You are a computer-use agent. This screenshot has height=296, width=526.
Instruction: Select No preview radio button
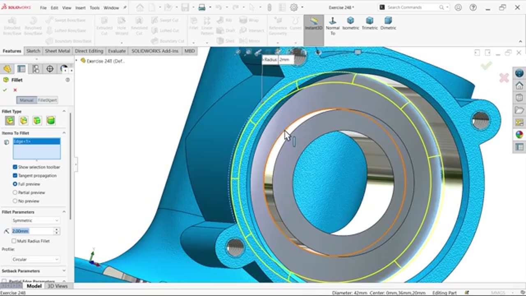tap(15, 201)
